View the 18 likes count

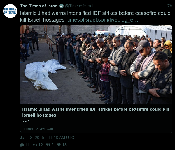(64, 145)
